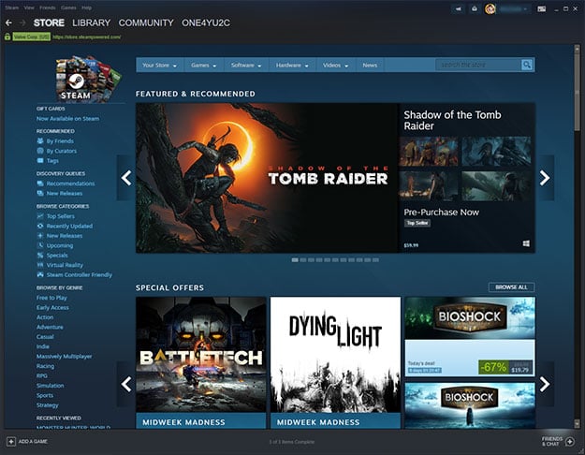Click the user avatar picture

[490, 9]
